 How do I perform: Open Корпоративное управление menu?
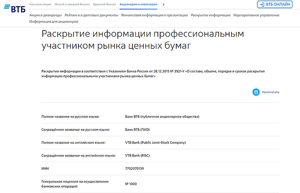[256, 15]
